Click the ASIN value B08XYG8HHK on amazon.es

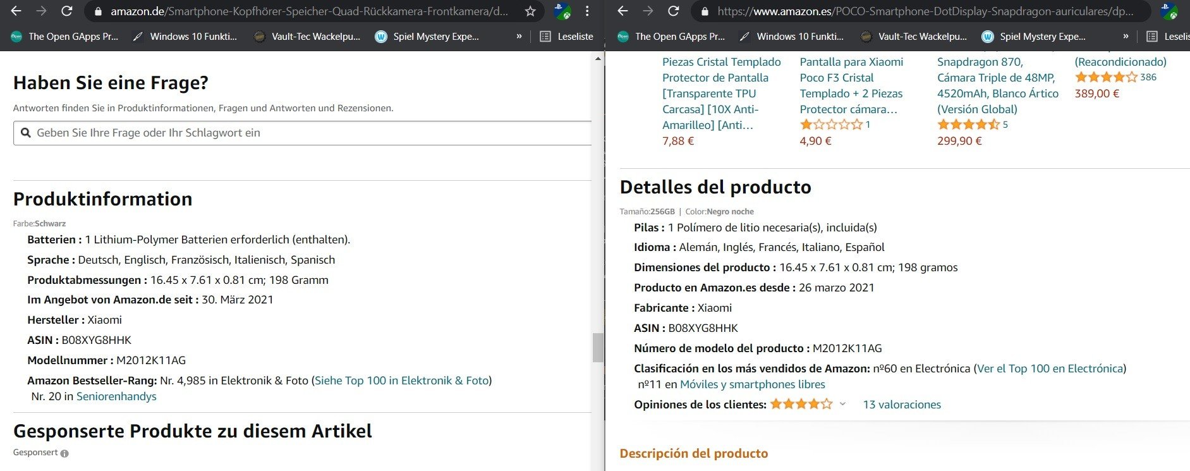point(703,328)
